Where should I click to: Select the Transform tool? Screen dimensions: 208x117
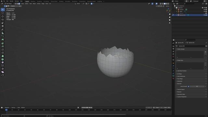pos(3,26)
